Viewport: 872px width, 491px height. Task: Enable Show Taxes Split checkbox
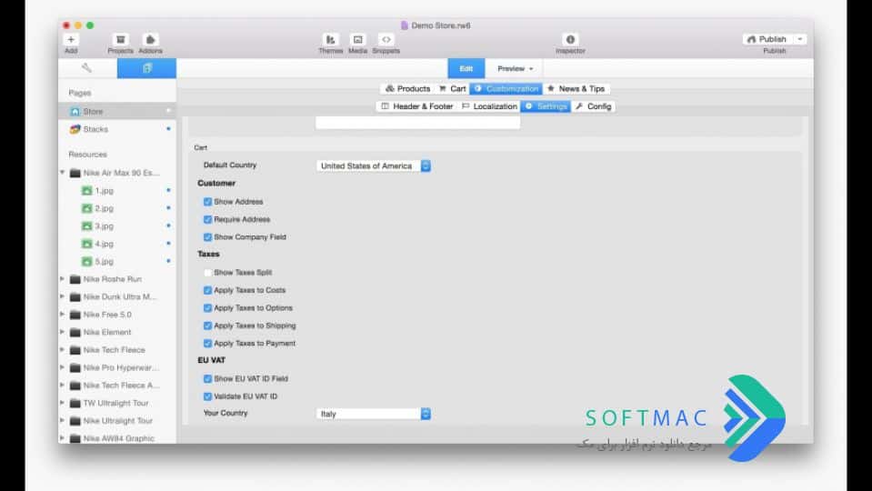[207, 273]
